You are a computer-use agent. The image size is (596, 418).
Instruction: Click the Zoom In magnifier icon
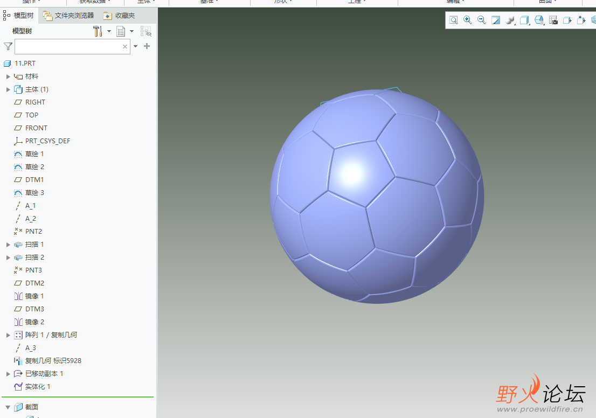pos(468,20)
